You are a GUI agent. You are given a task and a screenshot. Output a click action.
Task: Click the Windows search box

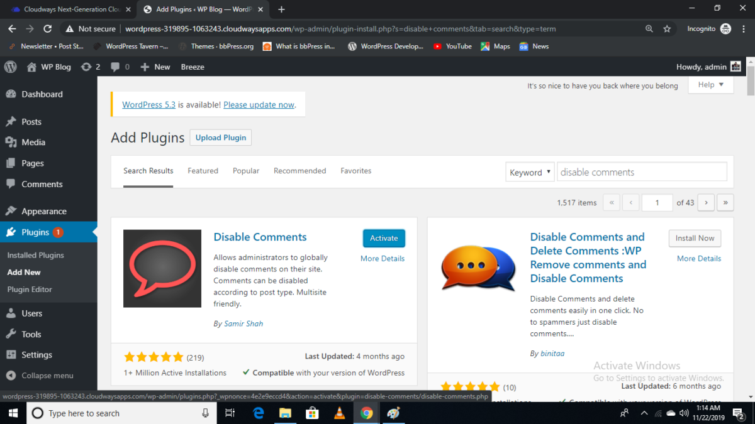(x=121, y=413)
